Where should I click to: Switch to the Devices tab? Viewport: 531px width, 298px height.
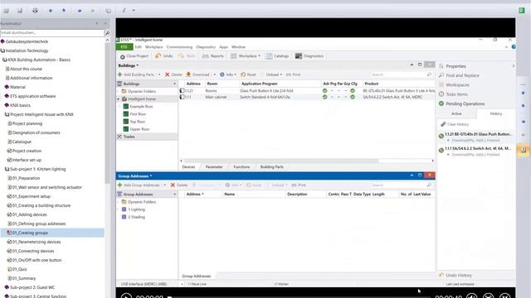(188, 167)
